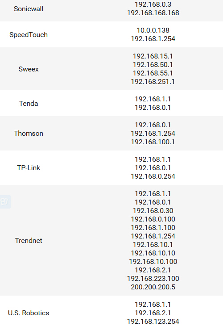The height and width of the screenshot is (326, 223).
Task: Select the Thomson row label
Action: click(29, 133)
